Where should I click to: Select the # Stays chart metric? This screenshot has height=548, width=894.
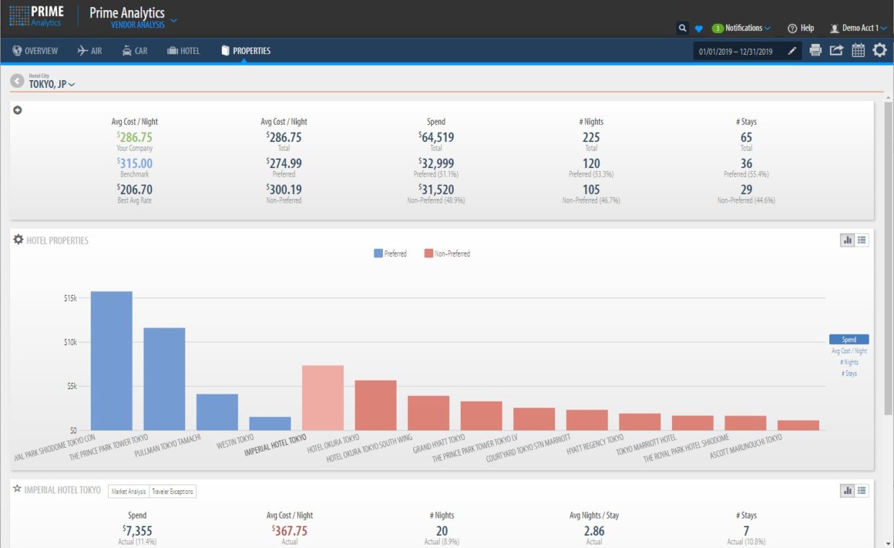tap(849, 374)
